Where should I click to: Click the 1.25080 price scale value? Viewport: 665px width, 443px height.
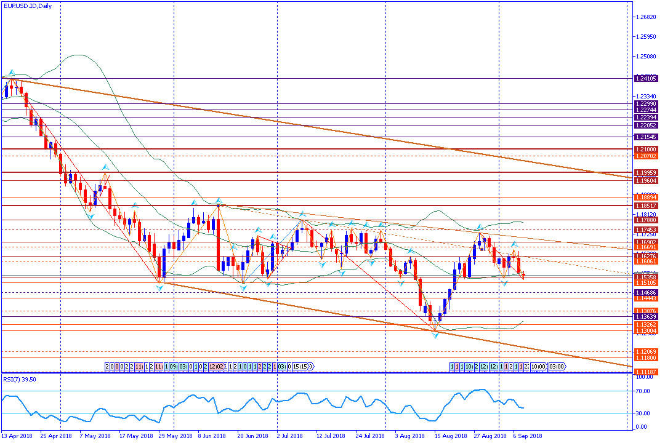(x=646, y=57)
